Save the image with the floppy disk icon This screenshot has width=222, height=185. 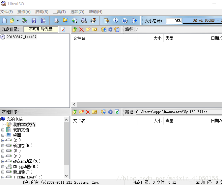[x=34, y=21]
